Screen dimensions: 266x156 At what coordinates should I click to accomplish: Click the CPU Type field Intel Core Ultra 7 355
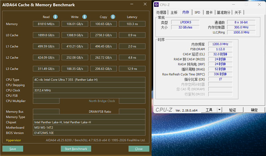coord(89,80)
